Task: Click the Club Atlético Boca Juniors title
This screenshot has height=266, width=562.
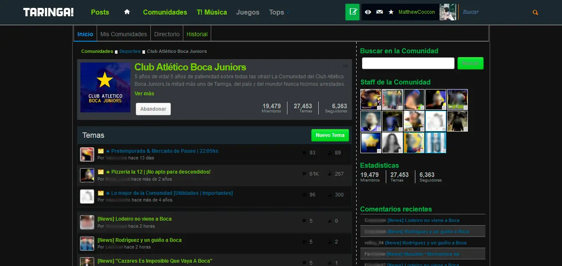Action: [190, 67]
